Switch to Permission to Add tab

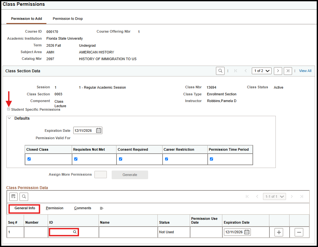tap(26, 19)
